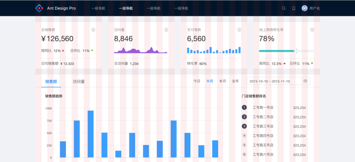Click 日均销售额 ¥12,423 text
This screenshot has width=355, height=162.
[x=58, y=64]
